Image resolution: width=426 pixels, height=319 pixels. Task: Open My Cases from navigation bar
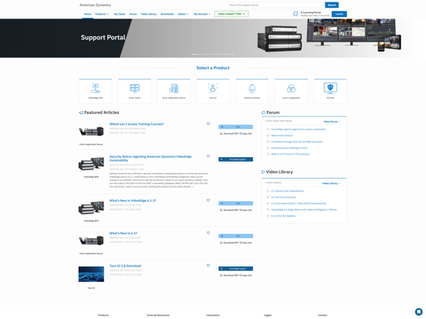pyautogui.click(x=120, y=14)
